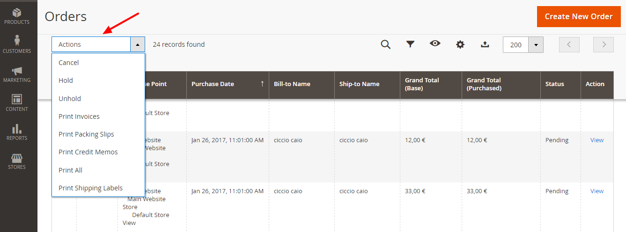This screenshot has width=626, height=232.
Task: Open the default view eye icon
Action: pos(435,44)
